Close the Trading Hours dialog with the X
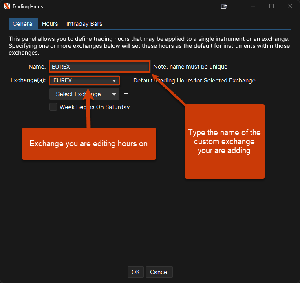300x283 pixels. click(290, 7)
